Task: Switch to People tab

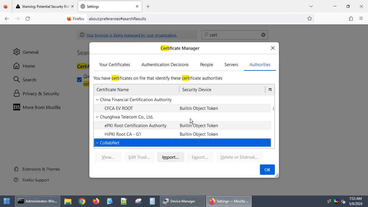Action: pos(206,65)
